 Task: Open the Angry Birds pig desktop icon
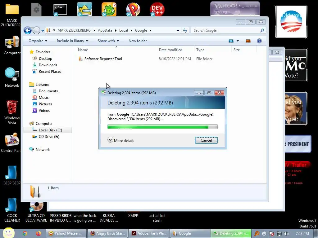109,9
